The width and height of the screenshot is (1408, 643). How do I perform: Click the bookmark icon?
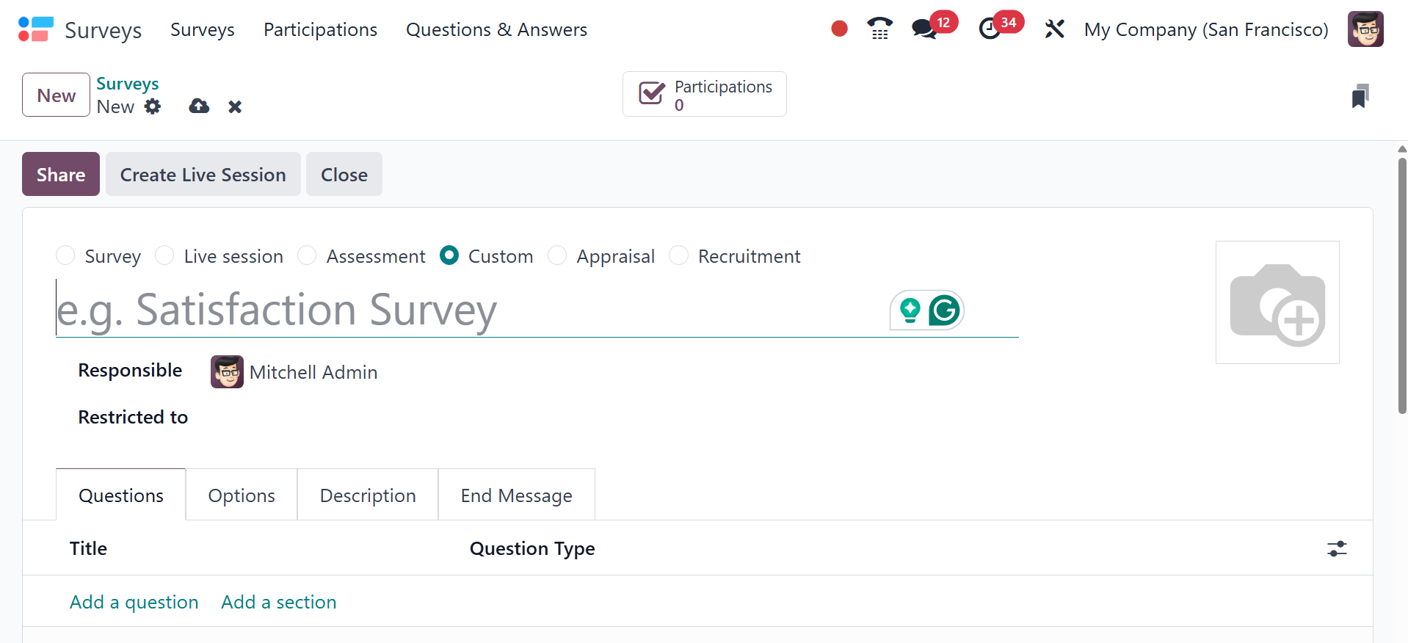coord(1360,96)
